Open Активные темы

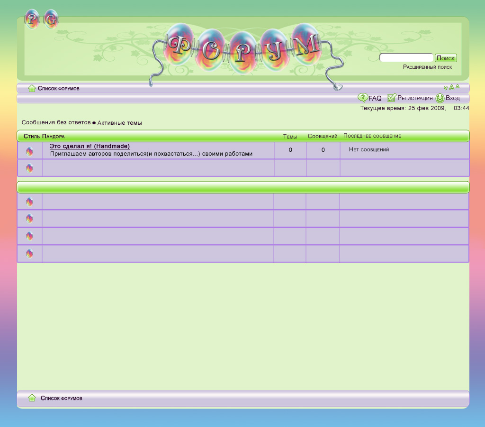(x=119, y=123)
